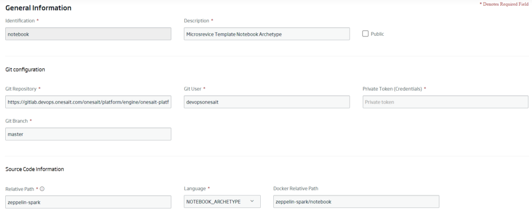
Task: Click the Source Code Information section title
Action: click(35, 169)
